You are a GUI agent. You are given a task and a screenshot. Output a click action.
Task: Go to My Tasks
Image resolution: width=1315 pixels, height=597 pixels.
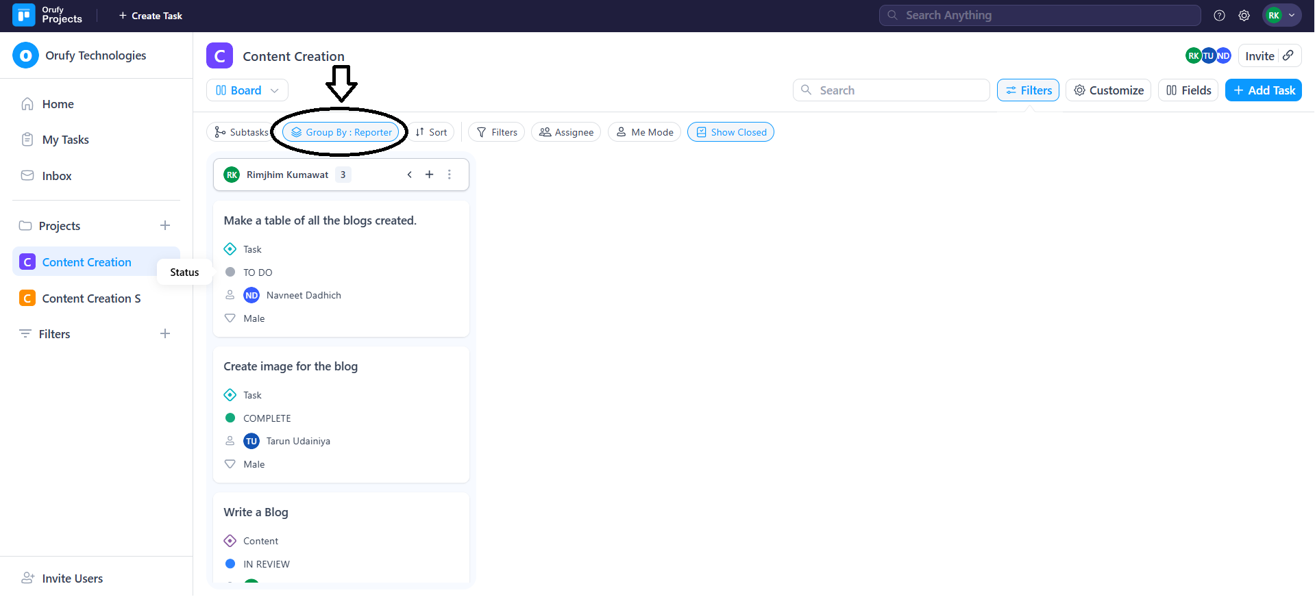(x=65, y=140)
